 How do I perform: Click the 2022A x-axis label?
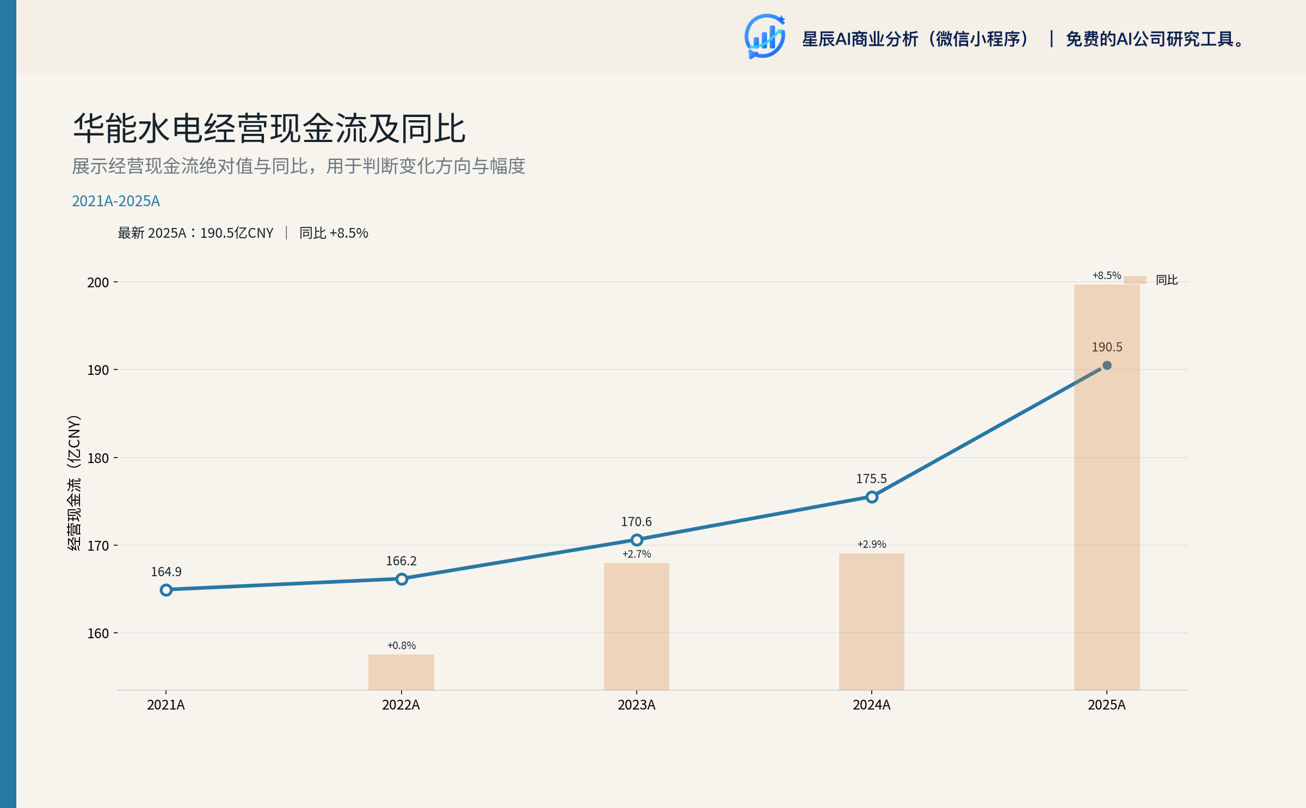pyautogui.click(x=401, y=705)
